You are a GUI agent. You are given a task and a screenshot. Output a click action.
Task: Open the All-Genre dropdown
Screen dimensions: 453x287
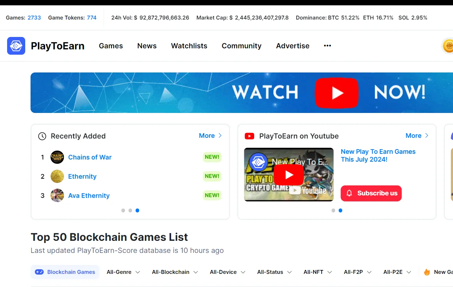point(123,272)
